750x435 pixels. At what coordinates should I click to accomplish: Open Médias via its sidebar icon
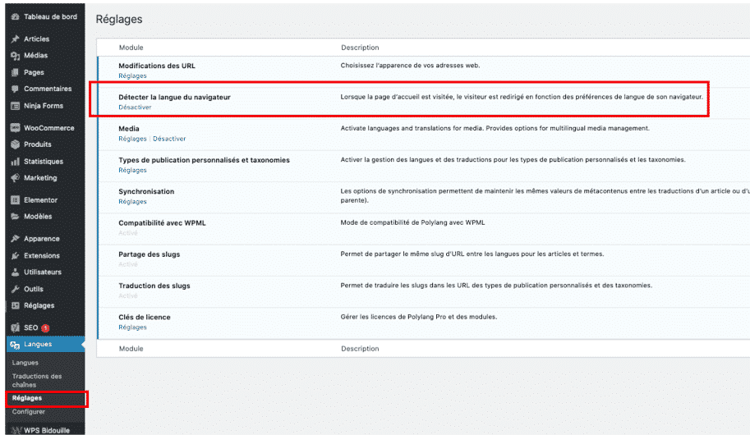[15, 56]
